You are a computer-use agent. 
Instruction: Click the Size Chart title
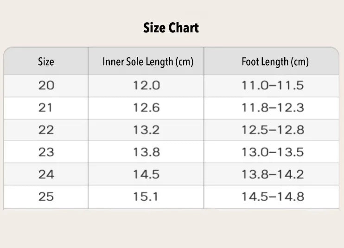pos(171,28)
